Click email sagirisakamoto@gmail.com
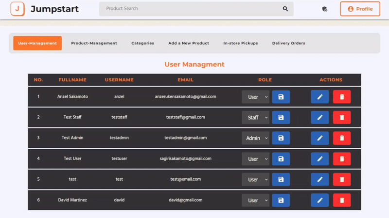389x218 pixels. tap(186, 158)
